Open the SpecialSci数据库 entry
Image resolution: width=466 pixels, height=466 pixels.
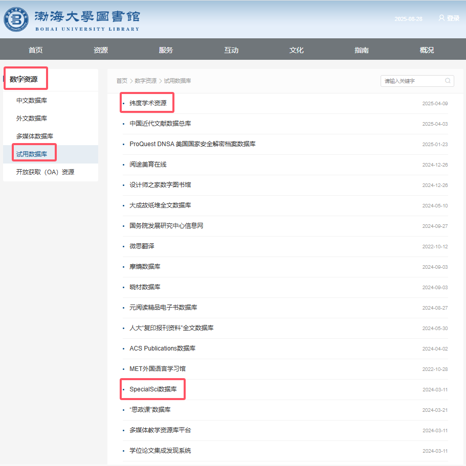[x=153, y=389]
